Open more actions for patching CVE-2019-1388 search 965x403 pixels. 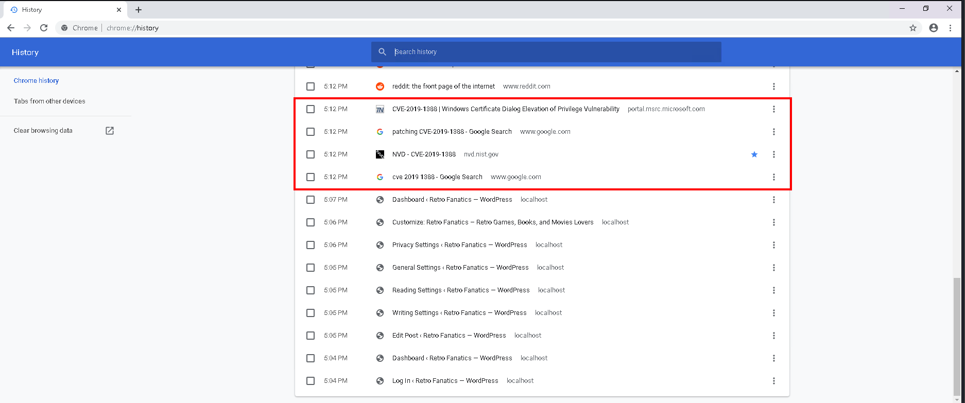click(773, 132)
